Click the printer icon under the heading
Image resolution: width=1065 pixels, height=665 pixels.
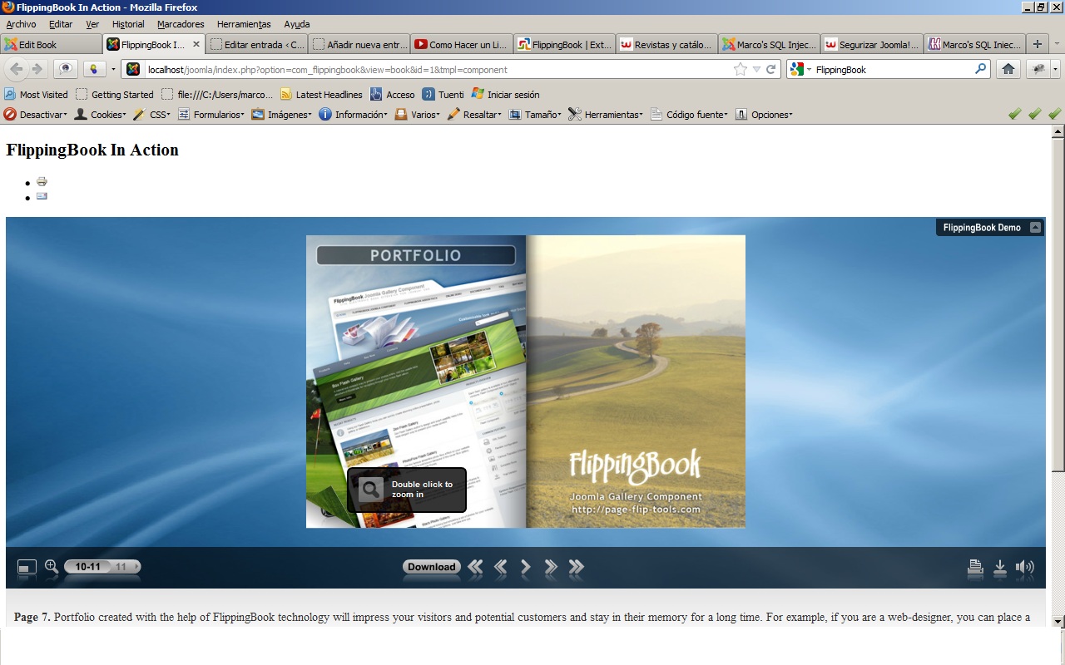point(42,181)
